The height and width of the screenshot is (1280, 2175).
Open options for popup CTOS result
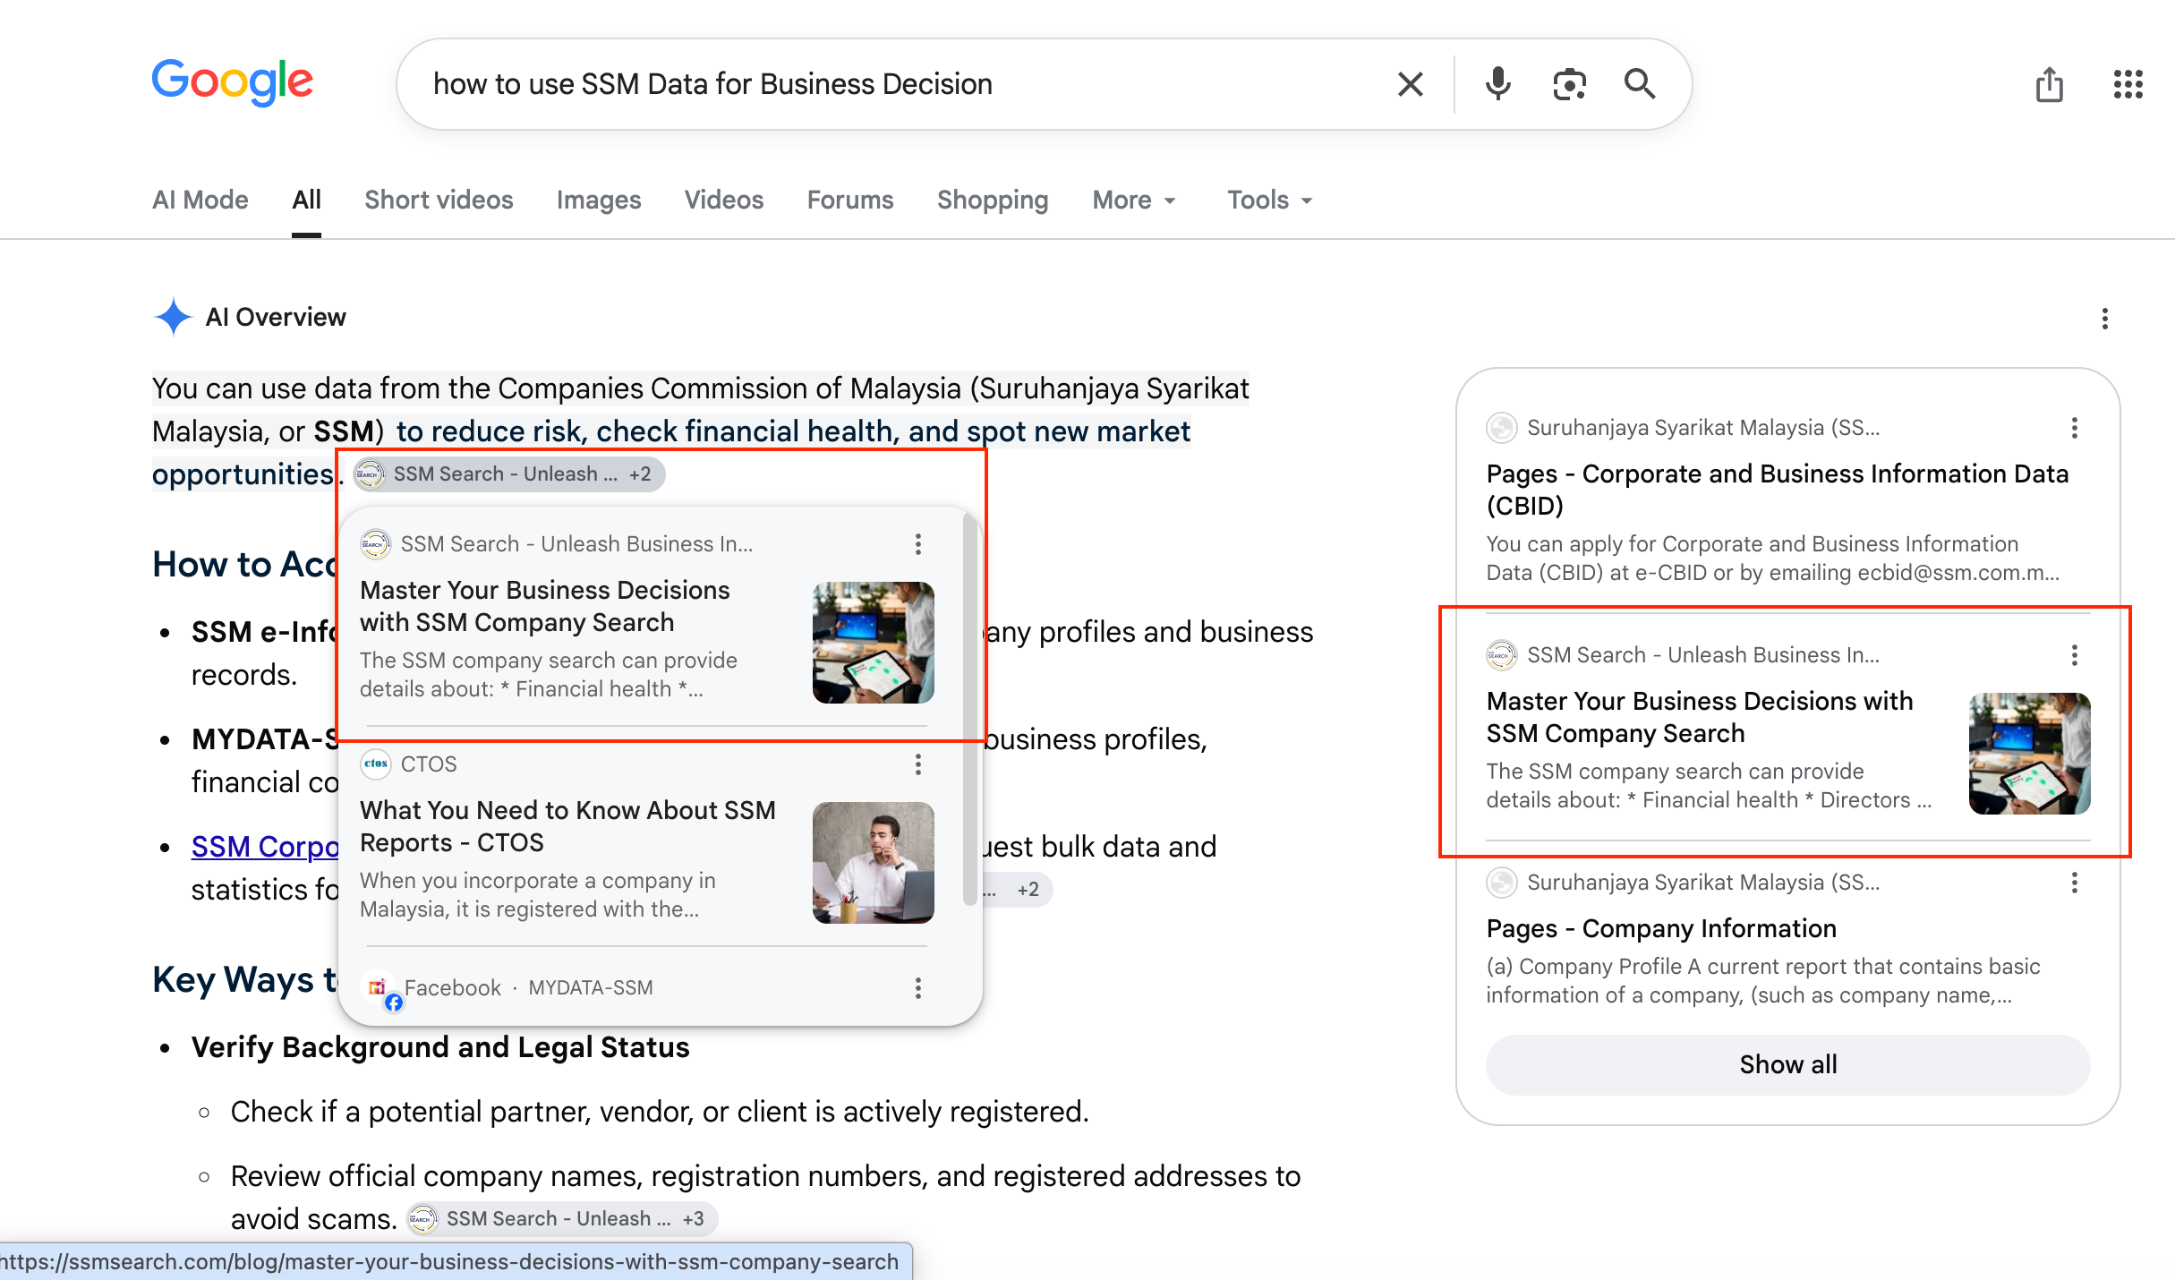[x=917, y=764]
